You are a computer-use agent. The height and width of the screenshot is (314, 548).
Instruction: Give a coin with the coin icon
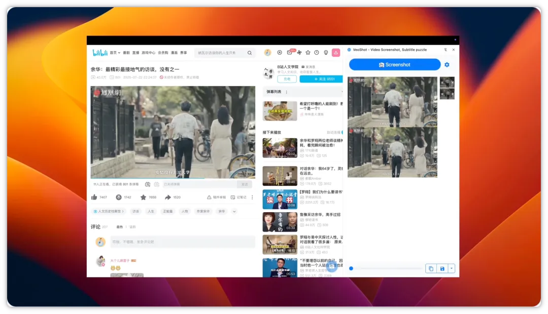[119, 198]
